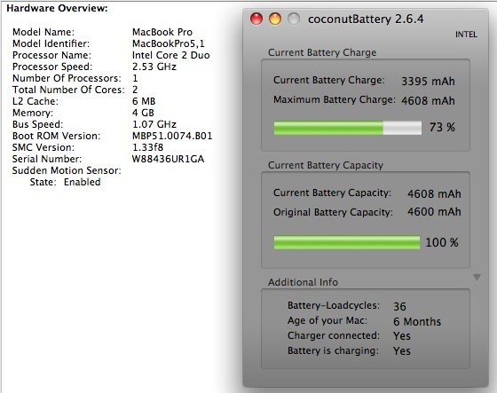
Task: Click the Current Battery Charge: row label
Action: click(329, 80)
